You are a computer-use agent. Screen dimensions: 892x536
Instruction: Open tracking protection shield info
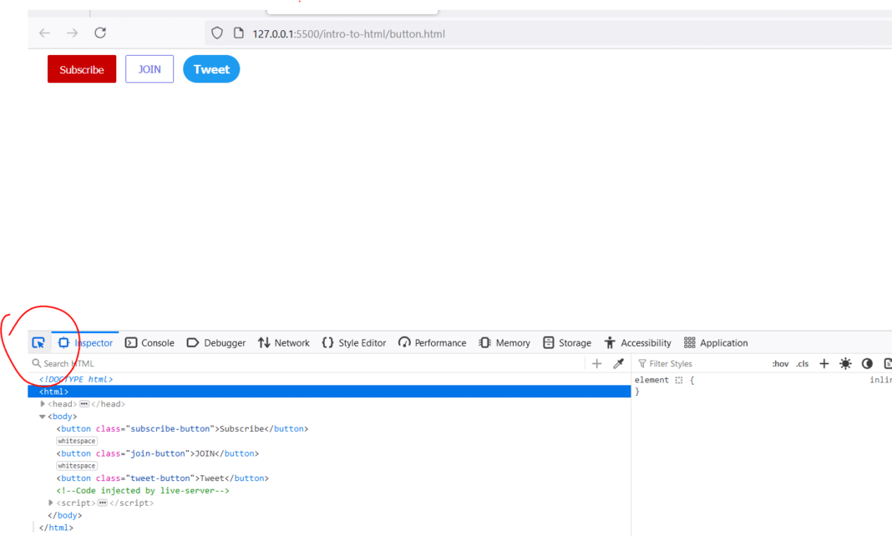217,33
